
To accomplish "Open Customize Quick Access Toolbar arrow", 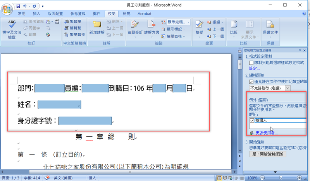I will [x=43, y=6].
